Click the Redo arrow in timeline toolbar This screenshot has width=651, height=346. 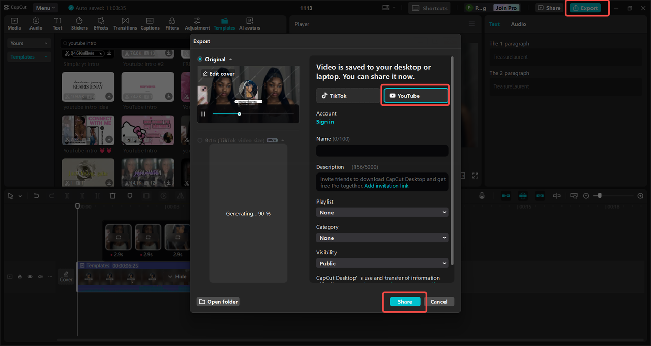51,196
